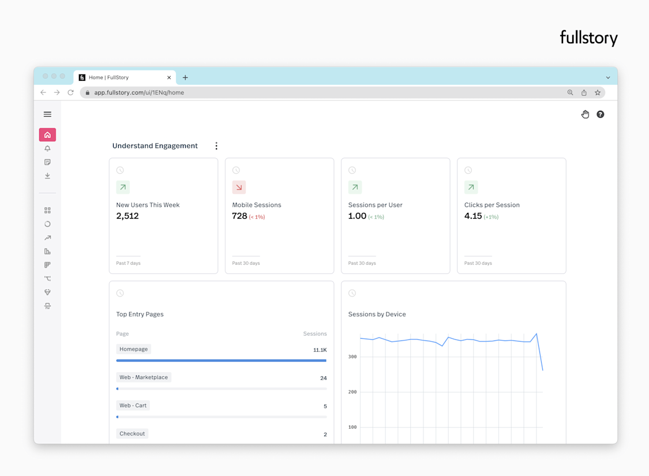Open Charts using the bar-chart sidebar icon
The height and width of the screenshot is (476, 649).
[47, 251]
